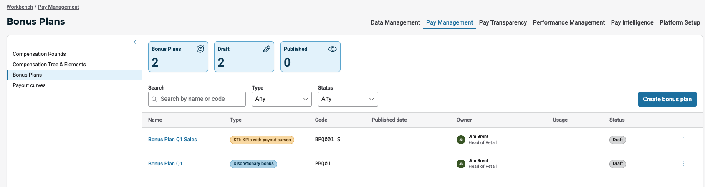Click the target icon on Bonus Plans card
Viewport: 705px width, 187px height.
coord(200,49)
